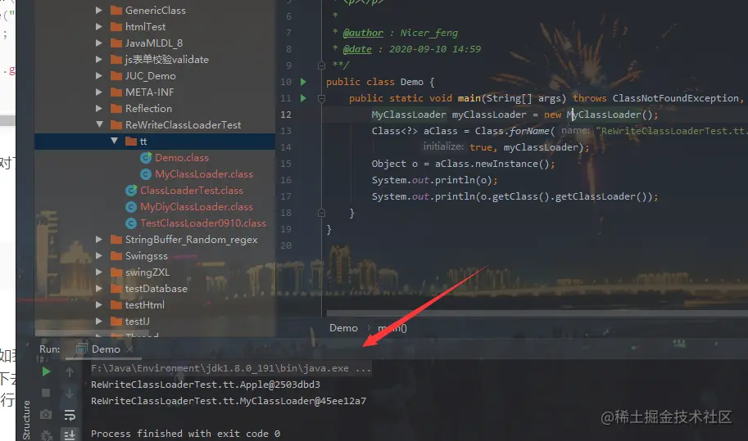
Task: Expand the swingZXL folder
Action: pos(99,272)
